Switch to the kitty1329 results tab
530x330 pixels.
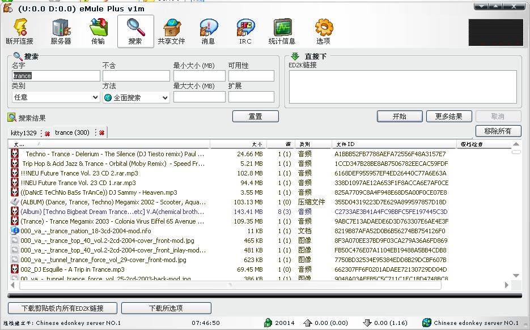24,133
